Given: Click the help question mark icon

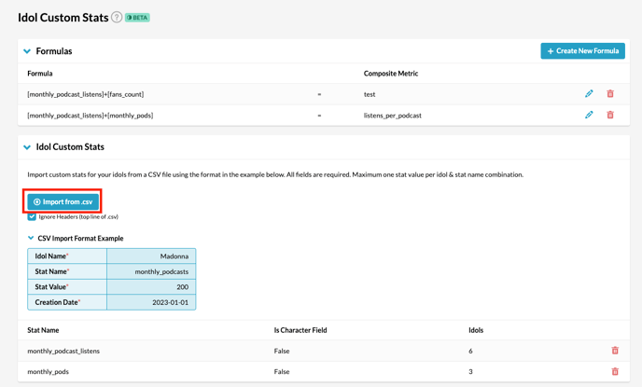Looking at the screenshot, I should pos(117,17).
